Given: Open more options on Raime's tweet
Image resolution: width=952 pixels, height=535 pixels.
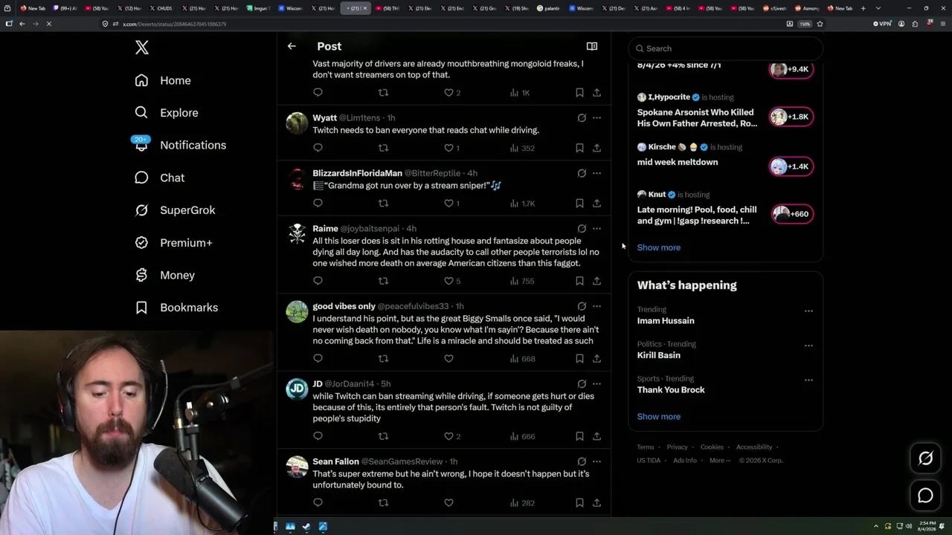Looking at the screenshot, I should (596, 228).
